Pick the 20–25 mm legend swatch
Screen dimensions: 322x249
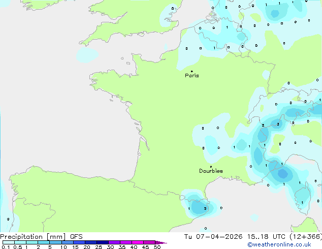[x=90, y=242]
